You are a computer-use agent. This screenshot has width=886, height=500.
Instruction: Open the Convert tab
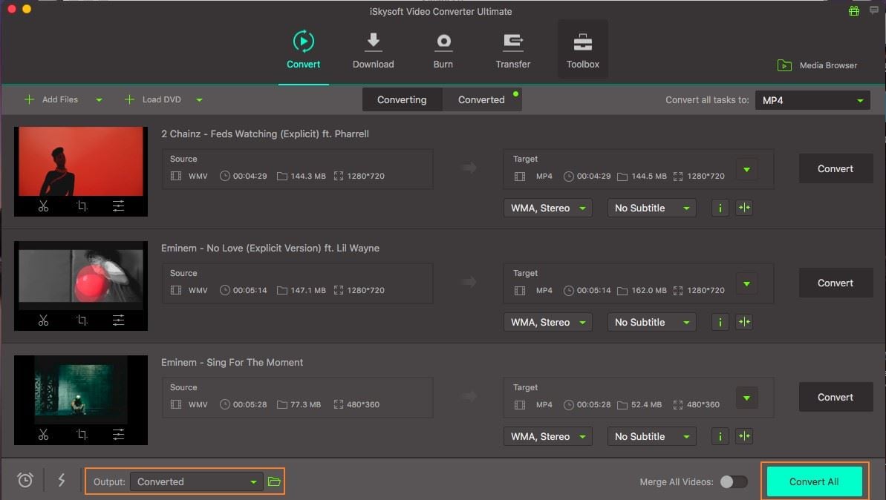(x=304, y=50)
